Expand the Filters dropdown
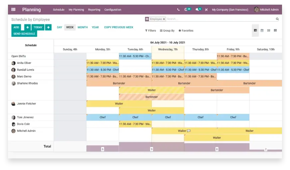 [151, 31]
